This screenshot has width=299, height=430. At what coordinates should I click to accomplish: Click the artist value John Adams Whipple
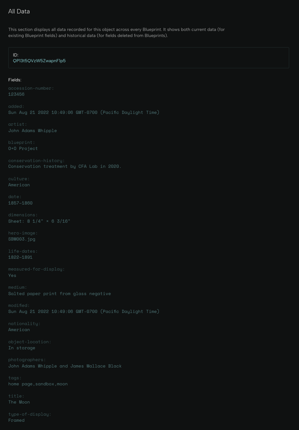click(x=32, y=130)
